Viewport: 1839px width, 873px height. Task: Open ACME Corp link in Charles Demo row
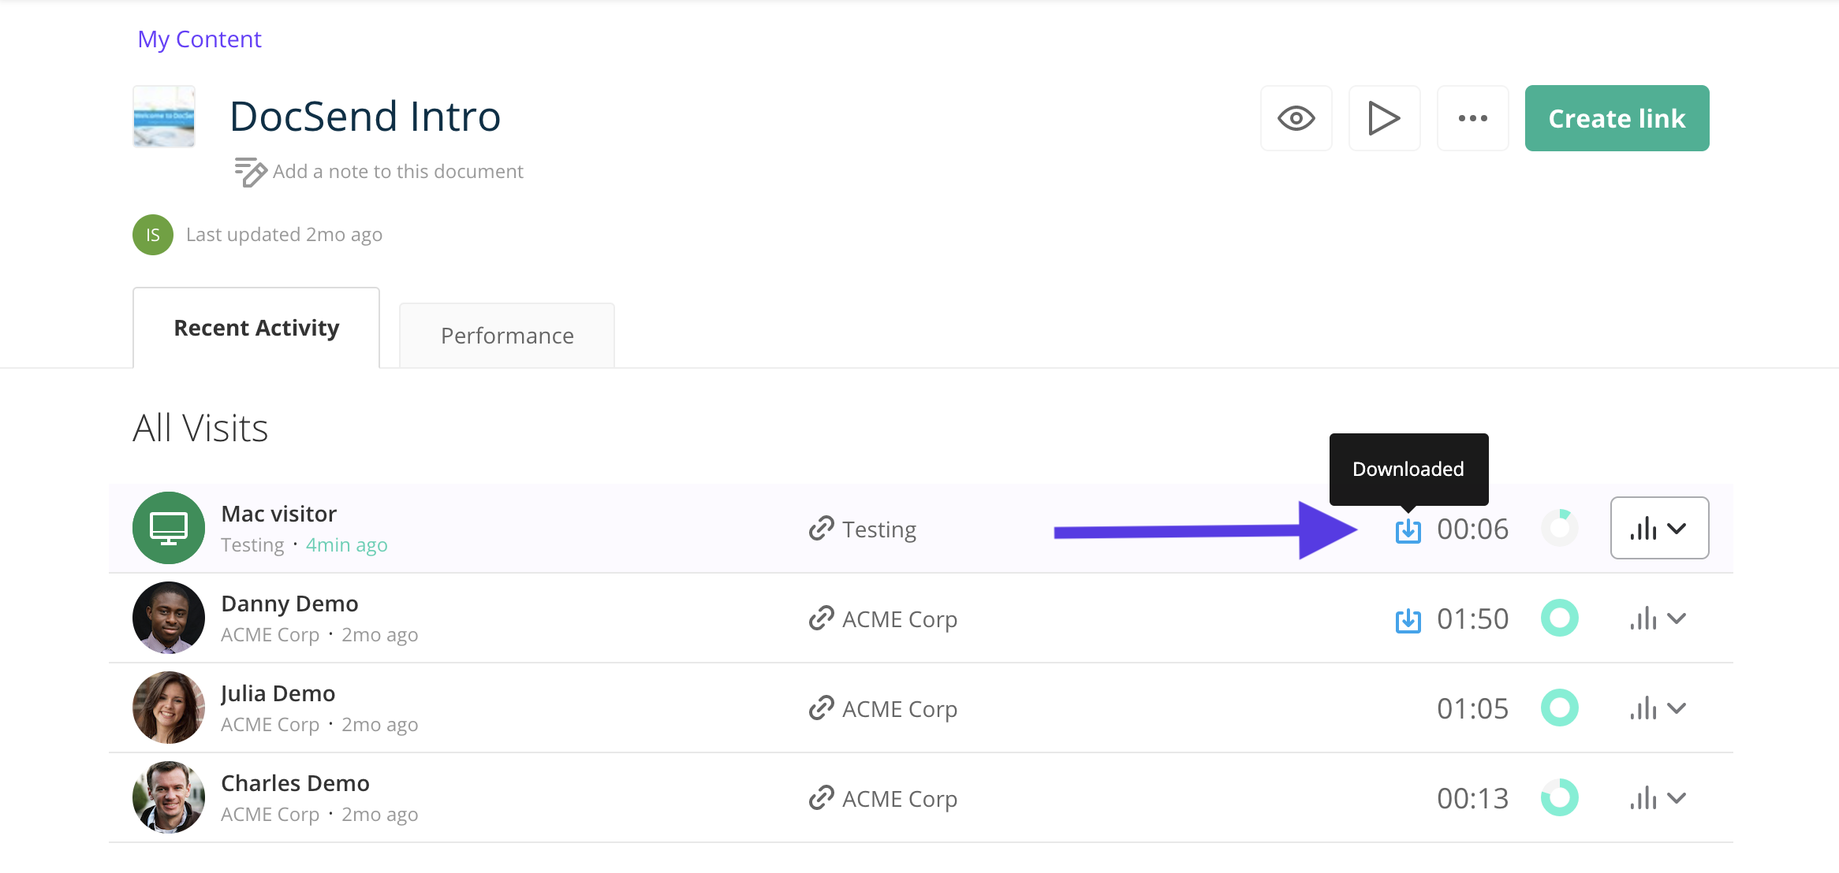pos(900,799)
